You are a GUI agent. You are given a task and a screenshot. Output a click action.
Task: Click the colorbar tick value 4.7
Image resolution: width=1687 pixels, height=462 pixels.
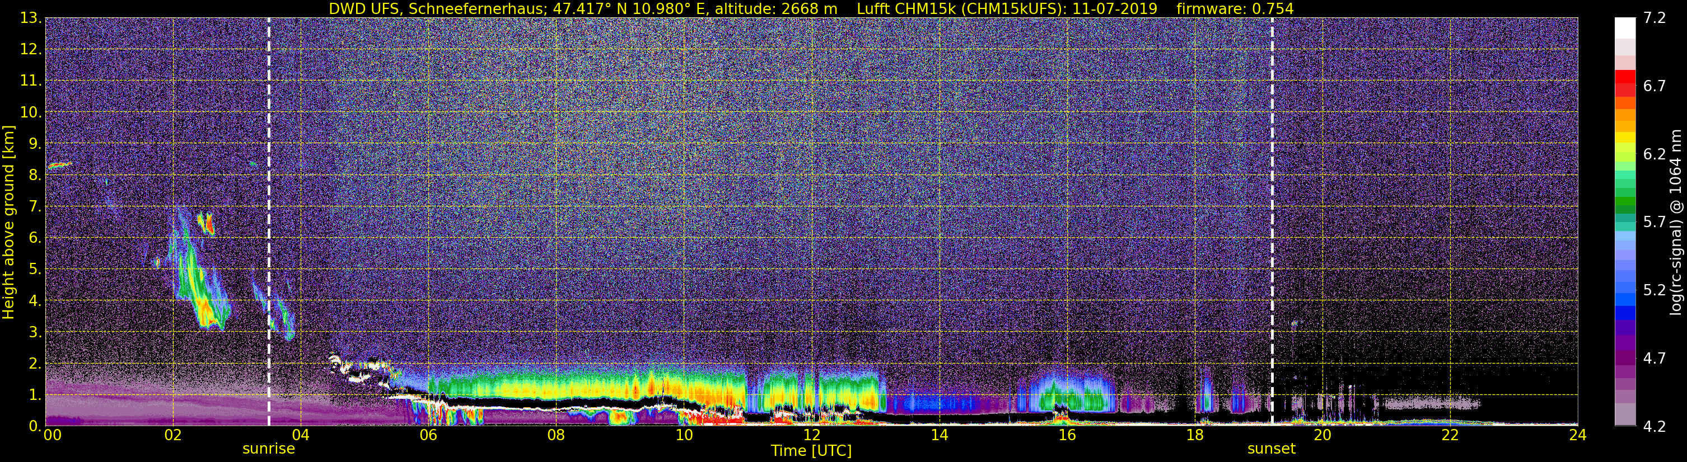tap(1655, 359)
